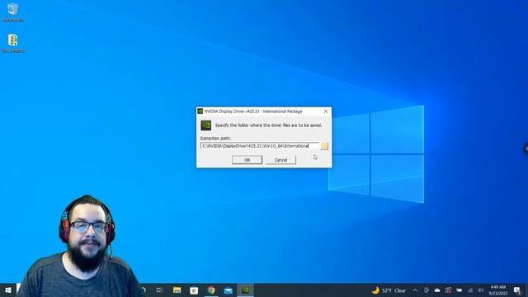The image size is (528, 297).
Task: Open the Recycle Bin on desktop
Action: point(13,12)
